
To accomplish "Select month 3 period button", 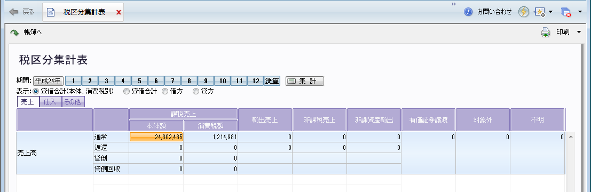I will tap(107, 81).
